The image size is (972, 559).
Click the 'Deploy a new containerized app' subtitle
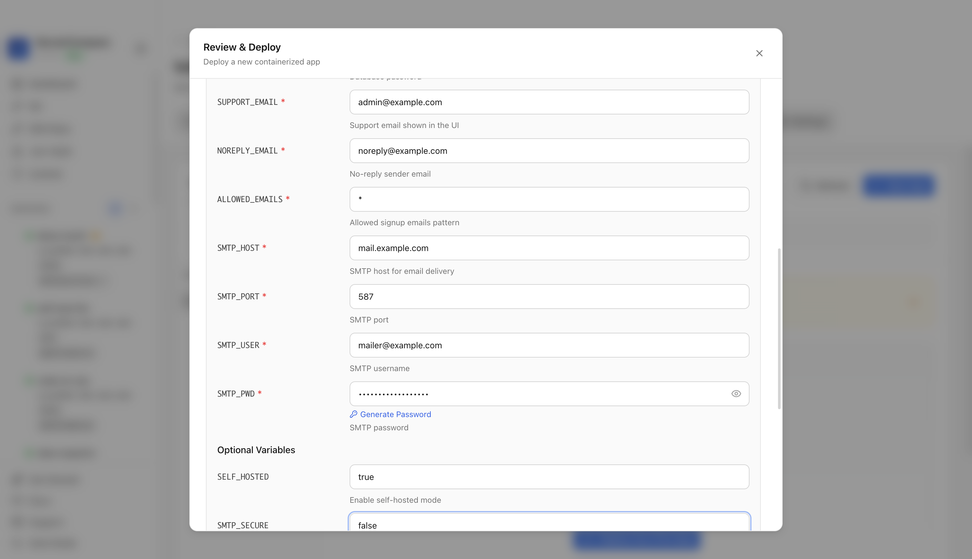pos(261,62)
